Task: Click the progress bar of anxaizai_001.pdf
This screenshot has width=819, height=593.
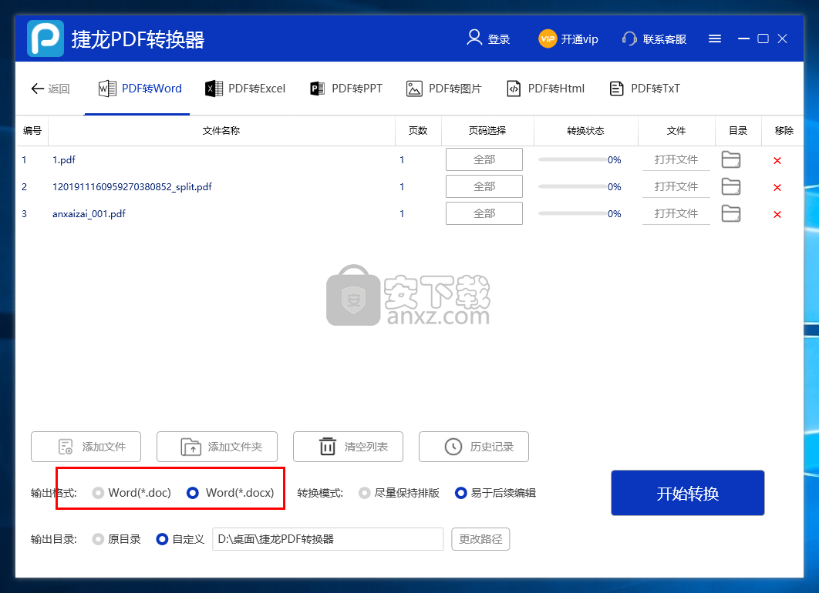Action: pos(572,213)
